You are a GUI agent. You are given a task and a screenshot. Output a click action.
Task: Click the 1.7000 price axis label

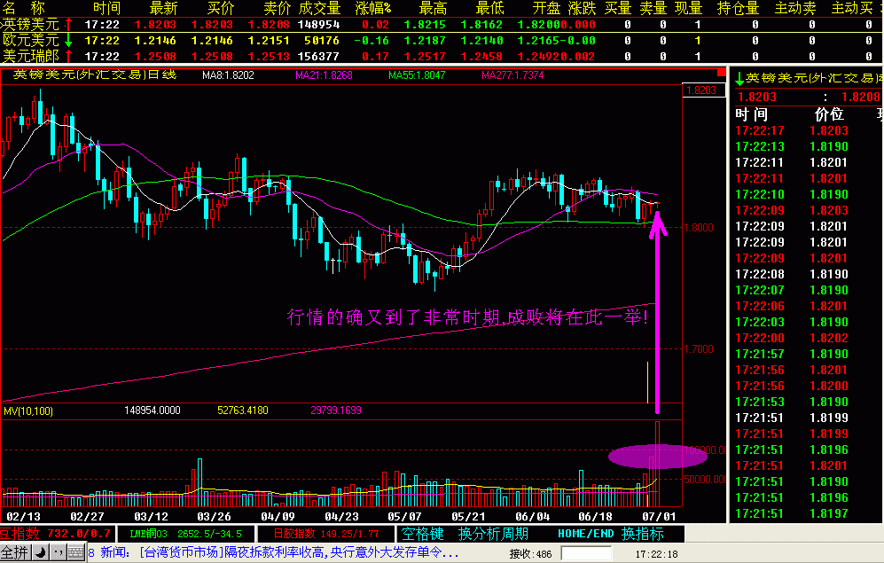point(699,349)
